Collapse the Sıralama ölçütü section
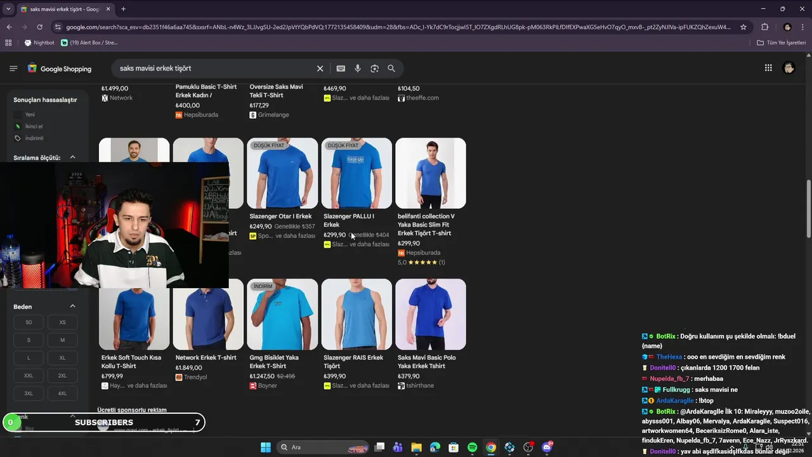This screenshot has height=457, width=812. [72, 157]
